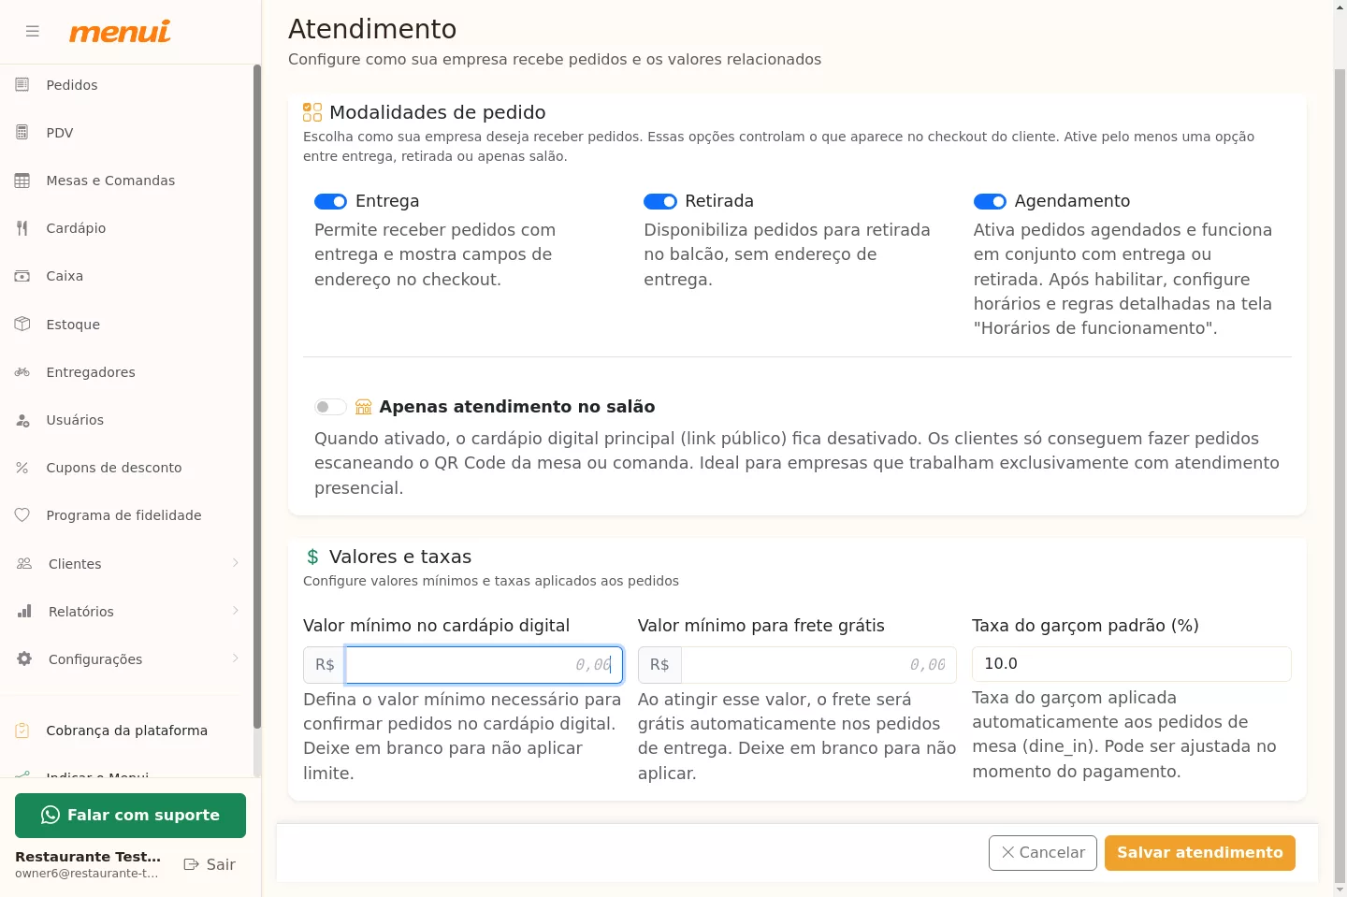1347x897 pixels.
Task: Click the Cancelar button
Action: [1043, 853]
